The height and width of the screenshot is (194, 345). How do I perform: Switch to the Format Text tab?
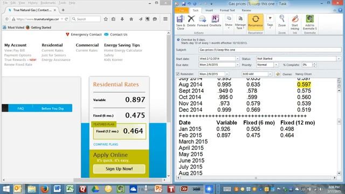pyautogui.click(x=227, y=10)
